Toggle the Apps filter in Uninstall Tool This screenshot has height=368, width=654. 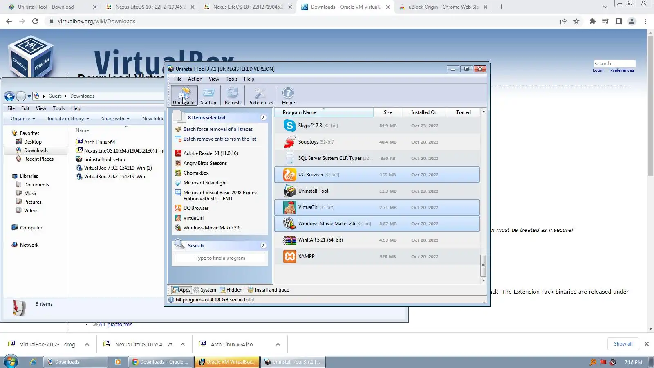[181, 290]
